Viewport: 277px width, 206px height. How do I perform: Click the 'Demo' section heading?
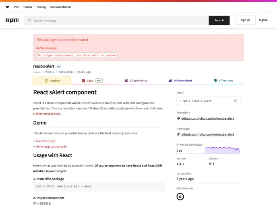pos(40,123)
